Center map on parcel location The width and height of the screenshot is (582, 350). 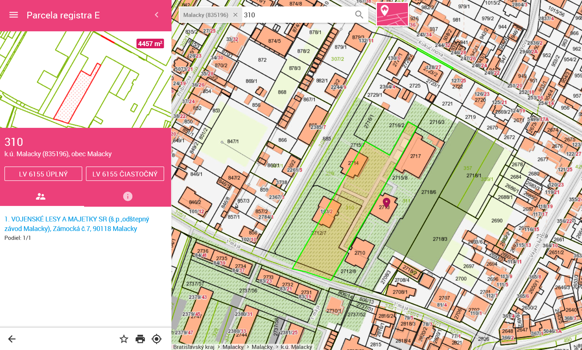[x=157, y=339]
